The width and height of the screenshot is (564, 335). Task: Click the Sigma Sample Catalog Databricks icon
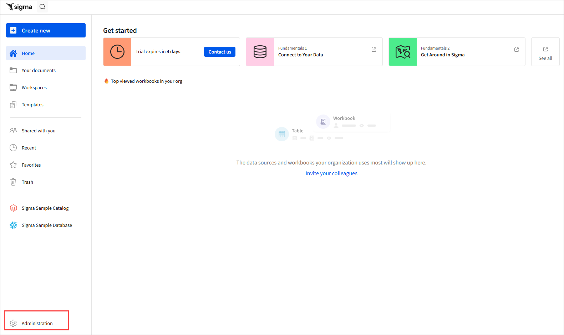[x=13, y=208]
